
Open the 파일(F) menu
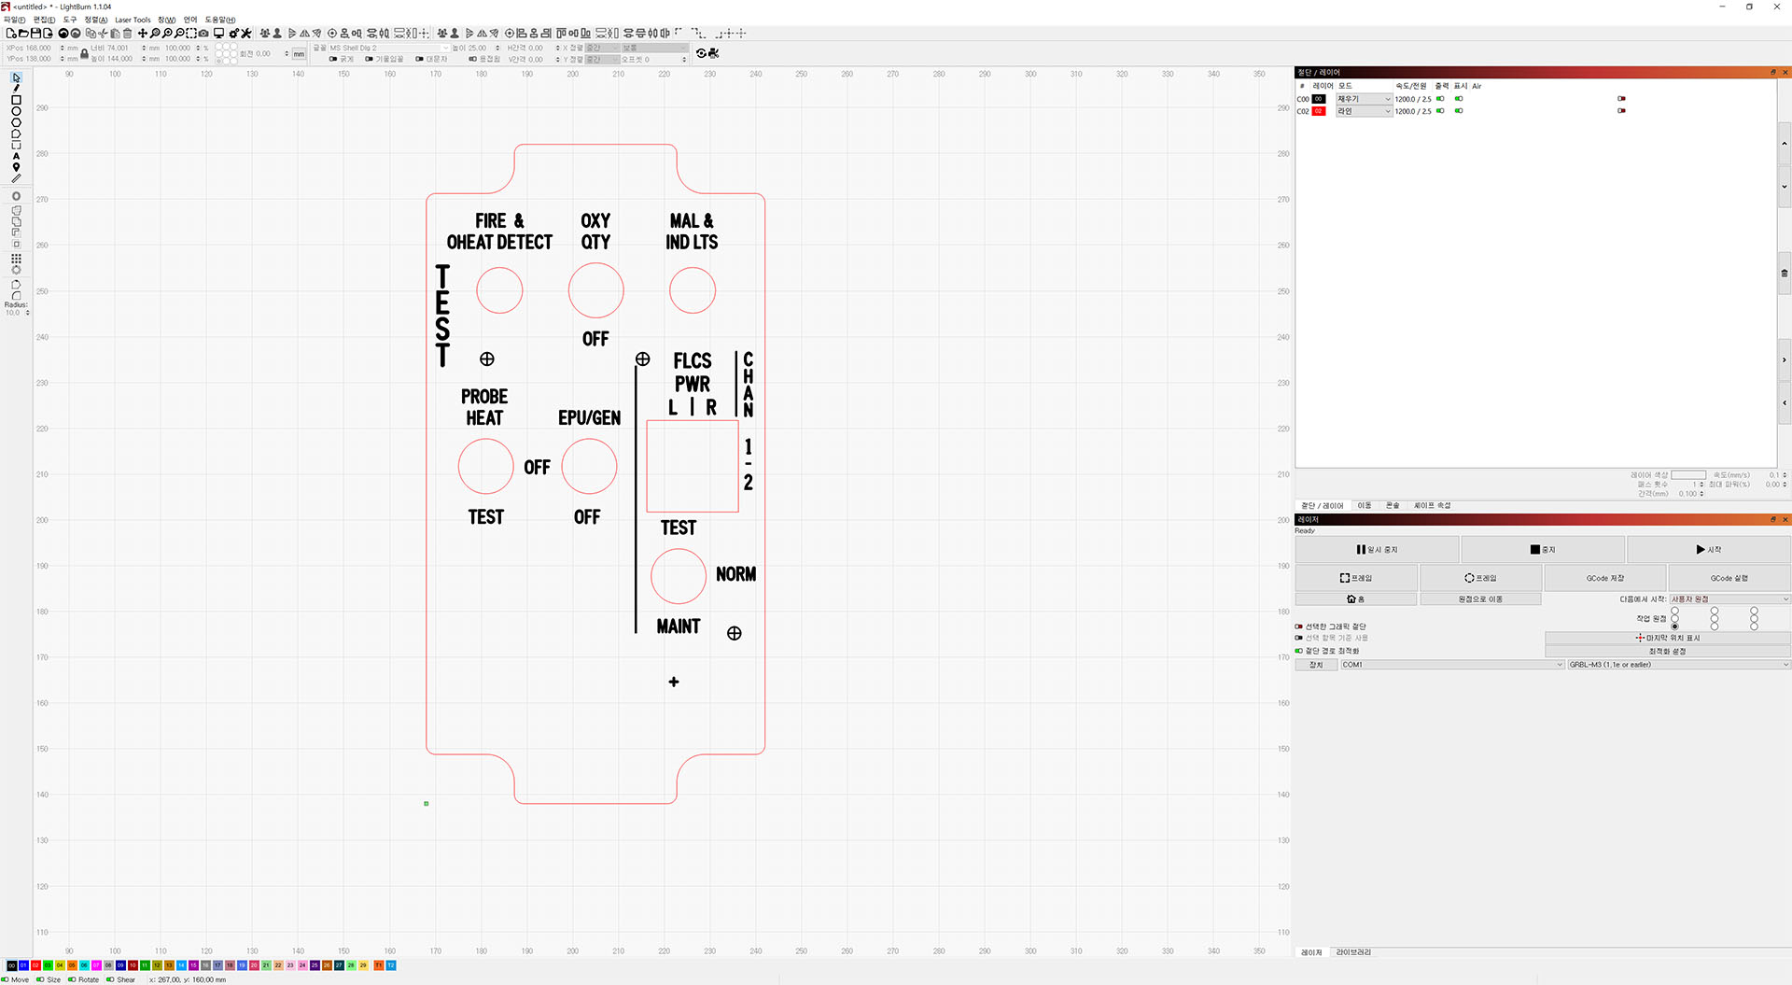[x=15, y=20]
